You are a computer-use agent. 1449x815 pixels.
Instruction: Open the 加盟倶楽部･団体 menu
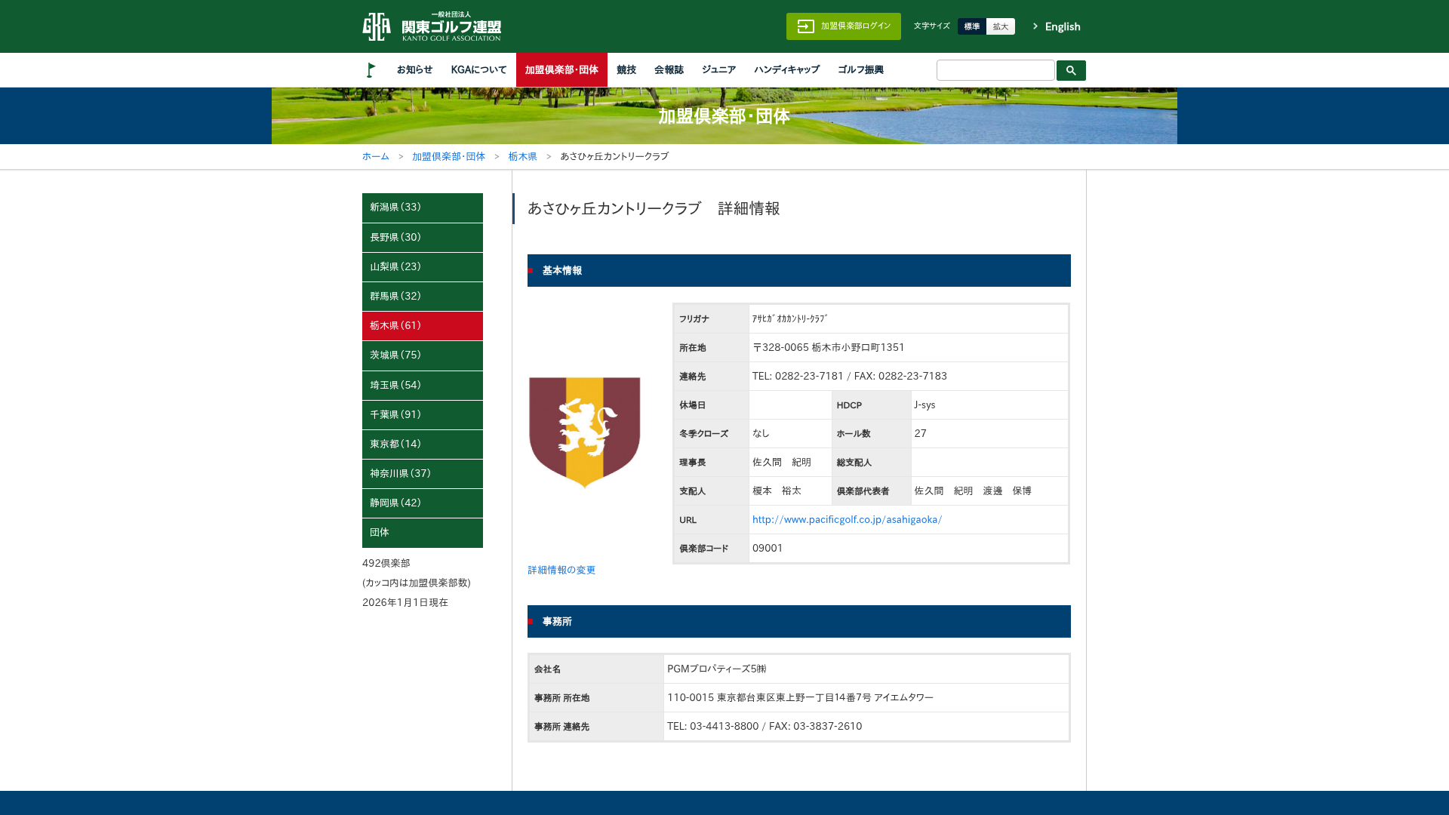tap(561, 70)
